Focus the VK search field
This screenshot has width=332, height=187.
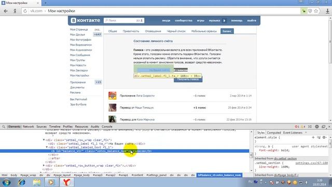point(124,20)
